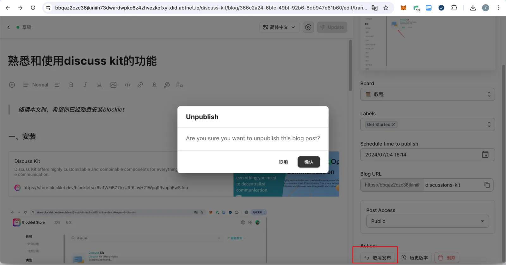Open Chrome three-dot menu
This screenshot has height=265, width=506.
(x=498, y=8)
